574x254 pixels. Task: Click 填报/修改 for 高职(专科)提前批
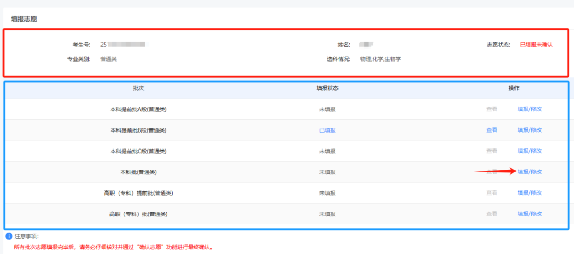tap(529, 193)
